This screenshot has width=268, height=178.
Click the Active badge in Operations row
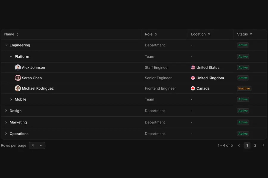[x=243, y=134]
